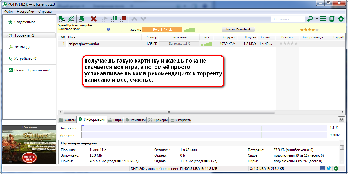Collapse the detail pane with chevron button
The height and width of the screenshot is (174, 348).
coord(341,119)
